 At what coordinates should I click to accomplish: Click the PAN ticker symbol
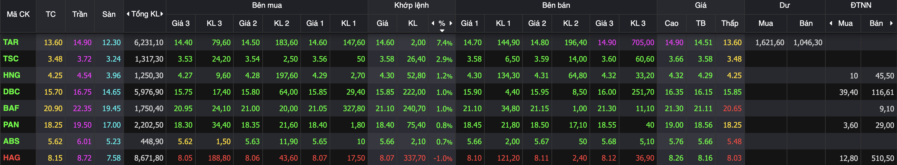point(11,125)
